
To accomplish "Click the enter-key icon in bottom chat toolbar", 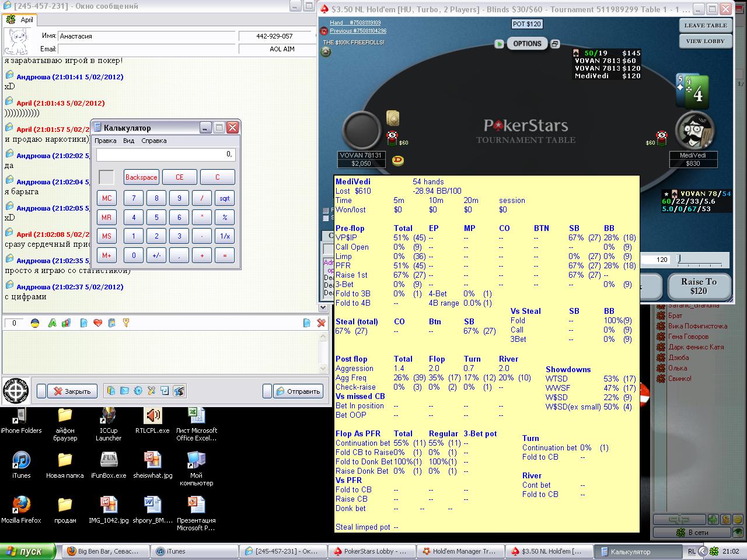I will (x=165, y=391).
